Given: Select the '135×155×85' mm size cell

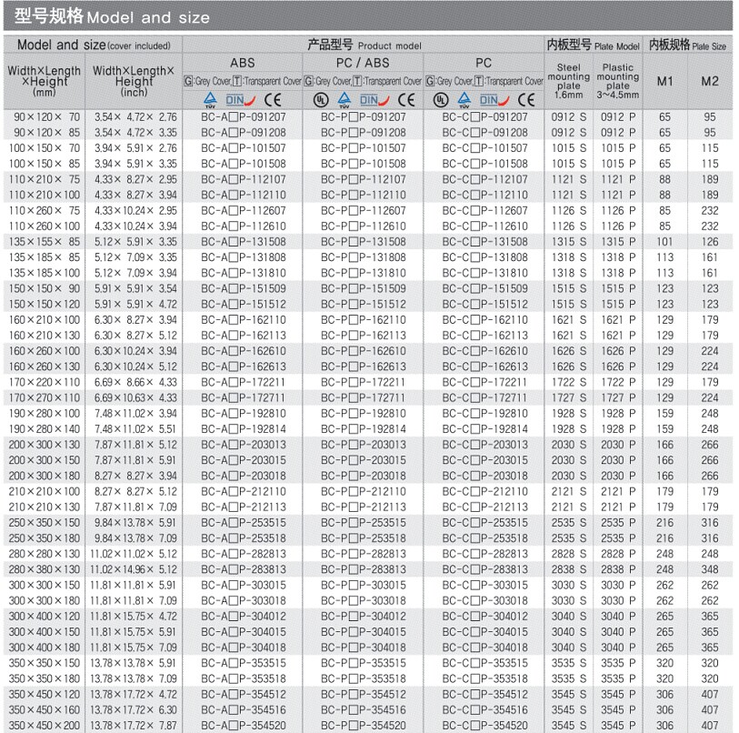Looking at the screenshot, I should 45,242.
